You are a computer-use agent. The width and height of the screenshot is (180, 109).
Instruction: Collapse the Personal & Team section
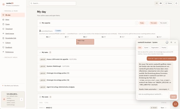point(10,11)
